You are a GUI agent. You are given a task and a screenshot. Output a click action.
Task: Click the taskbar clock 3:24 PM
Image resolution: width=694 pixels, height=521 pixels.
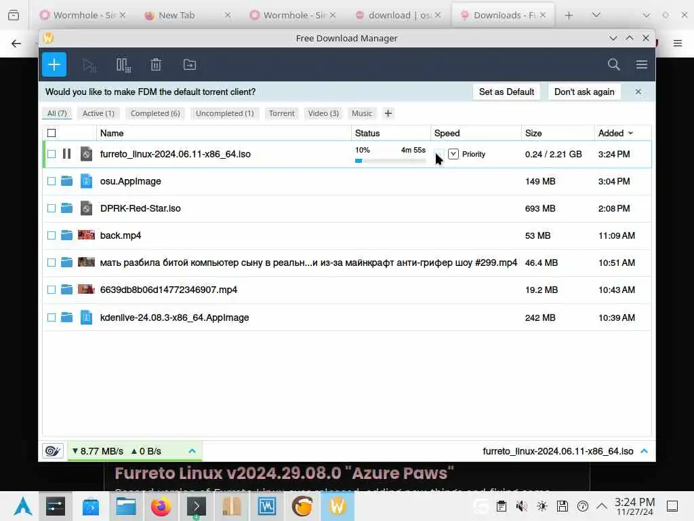(x=634, y=506)
